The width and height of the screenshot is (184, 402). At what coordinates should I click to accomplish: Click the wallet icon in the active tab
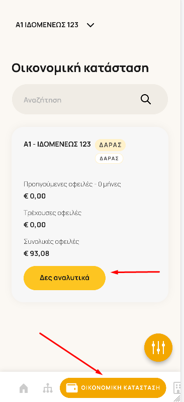click(x=72, y=388)
